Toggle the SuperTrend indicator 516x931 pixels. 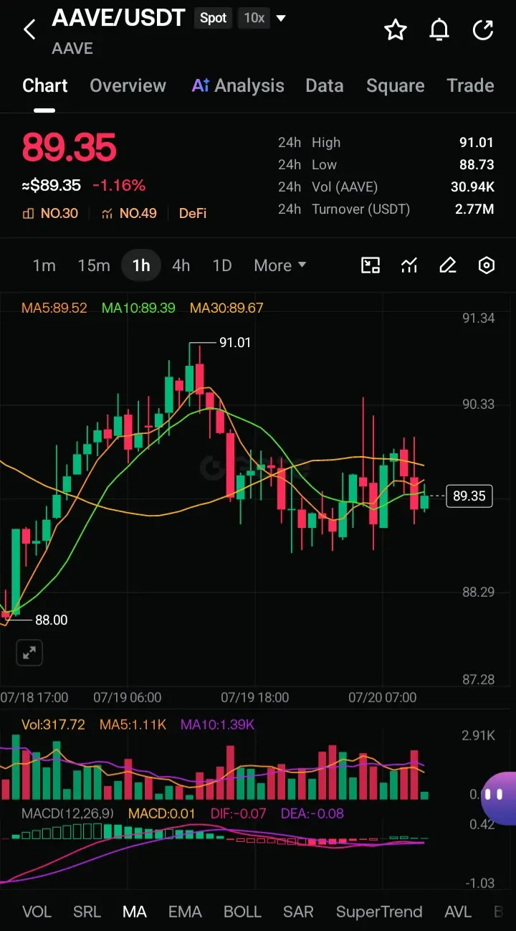tap(379, 912)
